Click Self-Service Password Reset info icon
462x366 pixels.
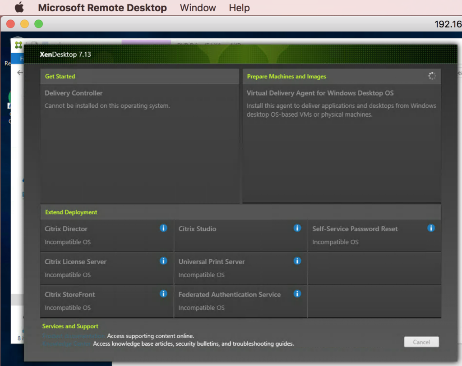(x=431, y=228)
